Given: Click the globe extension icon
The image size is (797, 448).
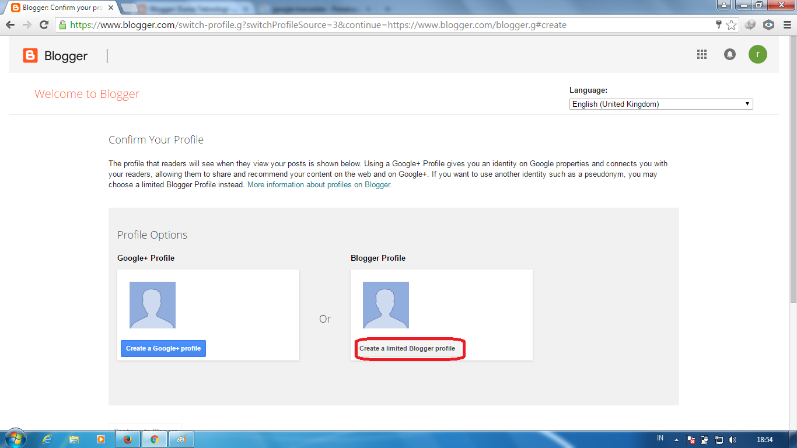Looking at the screenshot, I should [750, 25].
